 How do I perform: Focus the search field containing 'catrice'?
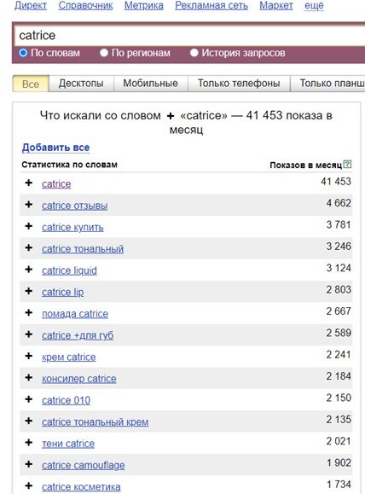tap(190, 35)
